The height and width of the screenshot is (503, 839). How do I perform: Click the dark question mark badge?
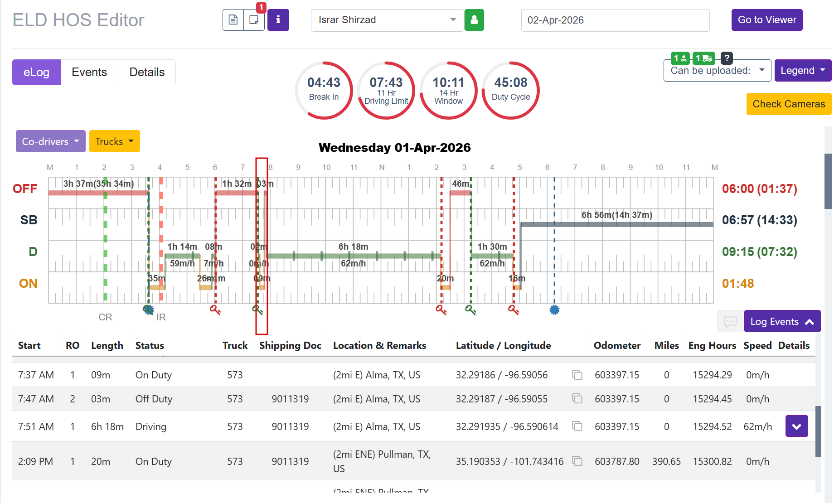pyautogui.click(x=727, y=58)
